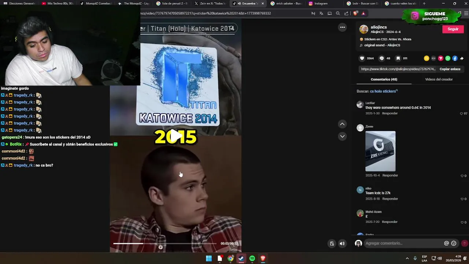Open Spotify from the taskbar
This screenshot has width=469, height=264.
(x=252, y=258)
